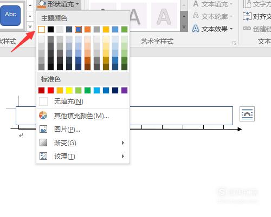Click the texture fill icon
271x217 pixels.
43,156
